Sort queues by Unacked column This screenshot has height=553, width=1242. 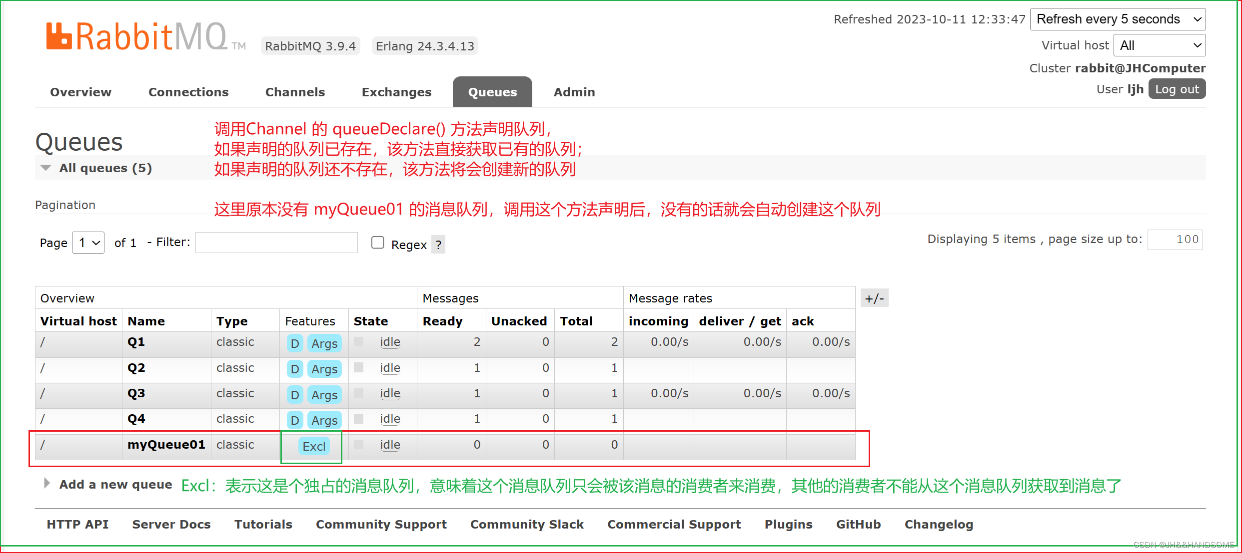pyautogui.click(x=519, y=321)
